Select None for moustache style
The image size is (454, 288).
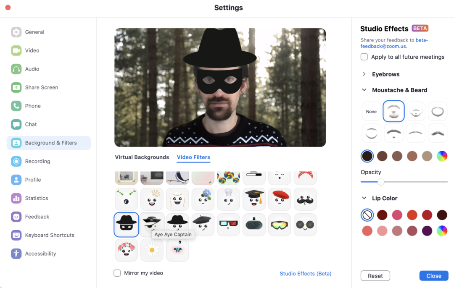point(371,111)
